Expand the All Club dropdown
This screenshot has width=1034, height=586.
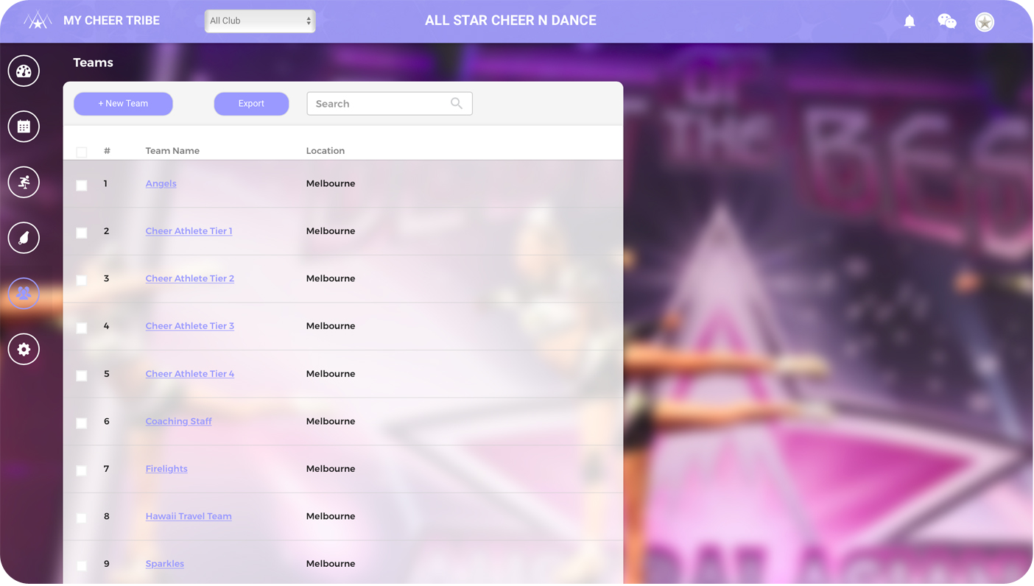point(260,21)
